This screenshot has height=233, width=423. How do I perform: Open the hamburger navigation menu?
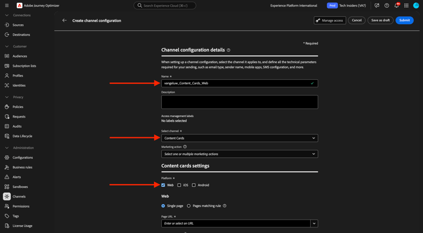click(x=7, y=6)
